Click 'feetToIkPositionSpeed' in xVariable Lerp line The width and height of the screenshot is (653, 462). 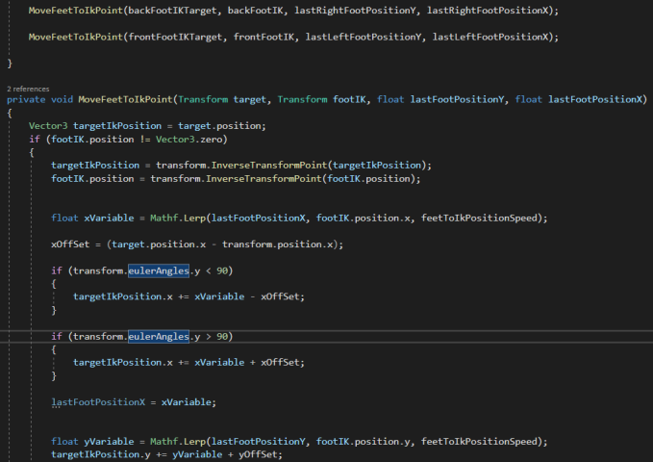pos(479,218)
